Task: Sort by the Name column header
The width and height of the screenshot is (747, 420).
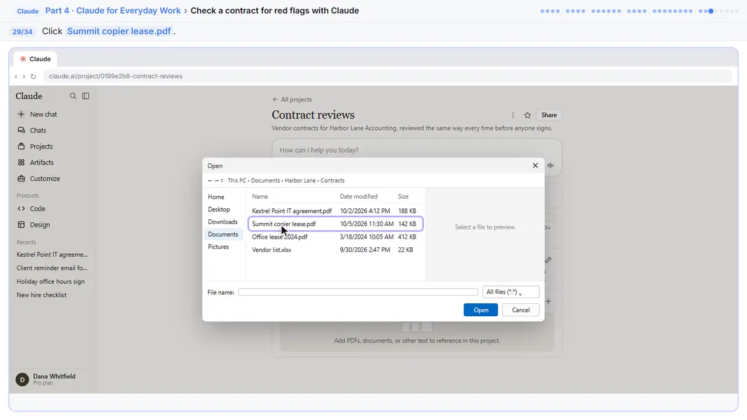Action: pos(260,197)
